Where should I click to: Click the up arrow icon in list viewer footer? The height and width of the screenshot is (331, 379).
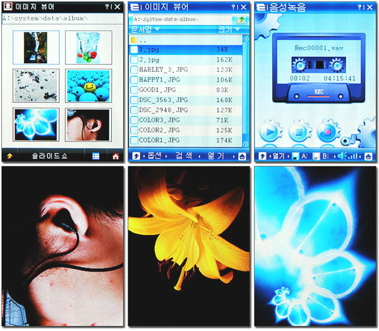tap(136, 156)
